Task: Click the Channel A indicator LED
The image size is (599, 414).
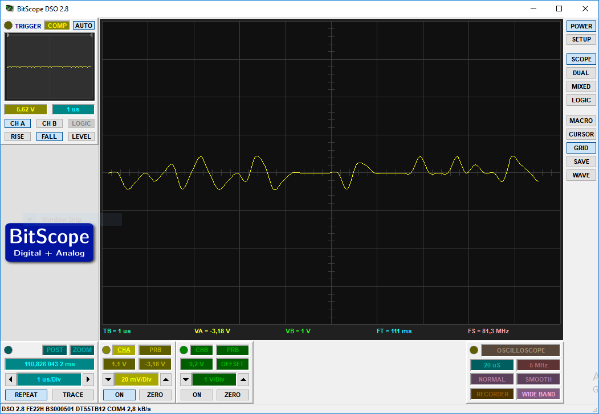Action: 106,350
